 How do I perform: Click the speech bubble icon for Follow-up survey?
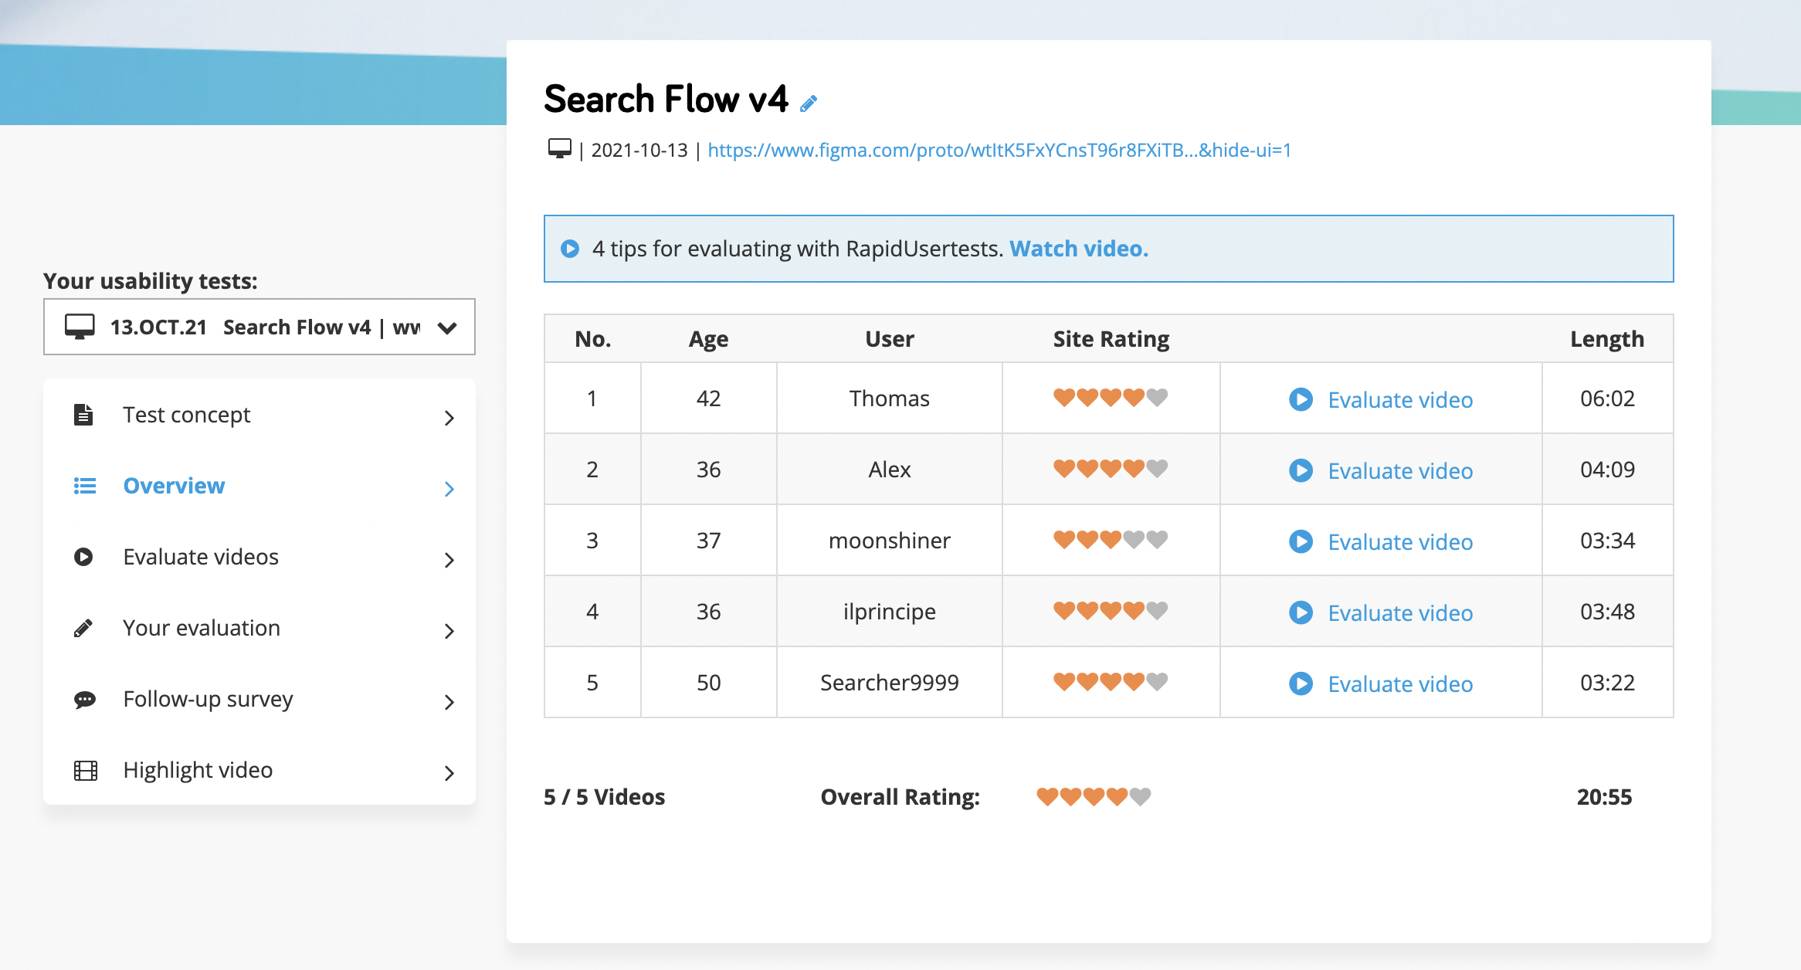(x=84, y=699)
